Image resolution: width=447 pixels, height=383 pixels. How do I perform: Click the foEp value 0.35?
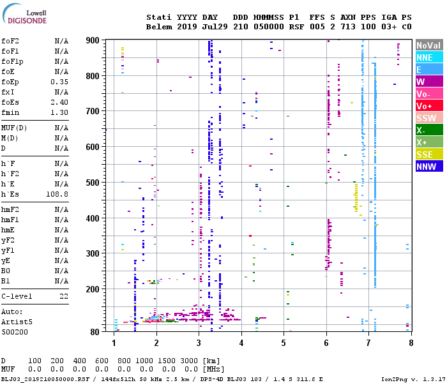tap(59, 82)
